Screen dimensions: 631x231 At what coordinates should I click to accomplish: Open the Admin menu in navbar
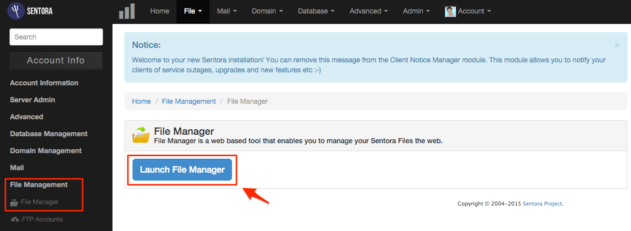[416, 11]
